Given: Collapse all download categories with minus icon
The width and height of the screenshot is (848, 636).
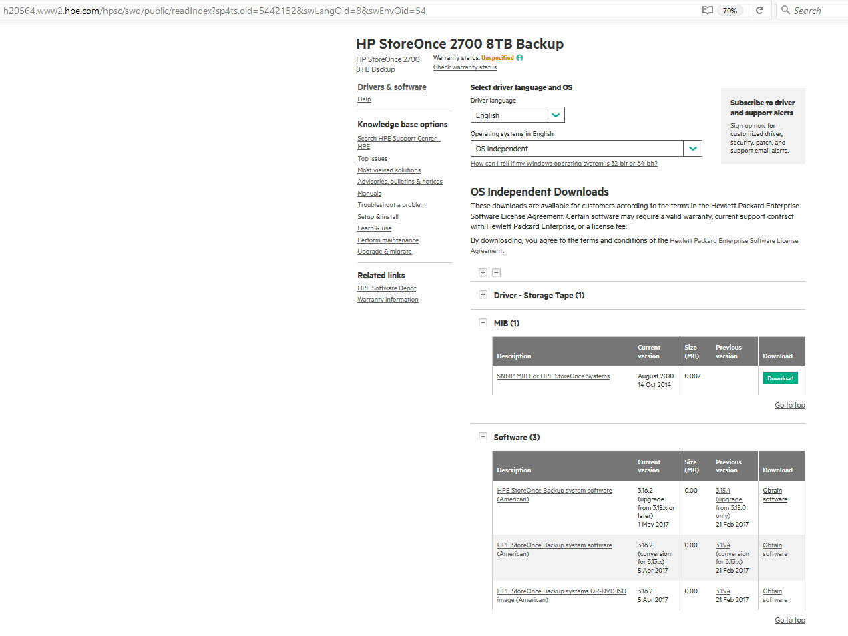Looking at the screenshot, I should coord(496,272).
